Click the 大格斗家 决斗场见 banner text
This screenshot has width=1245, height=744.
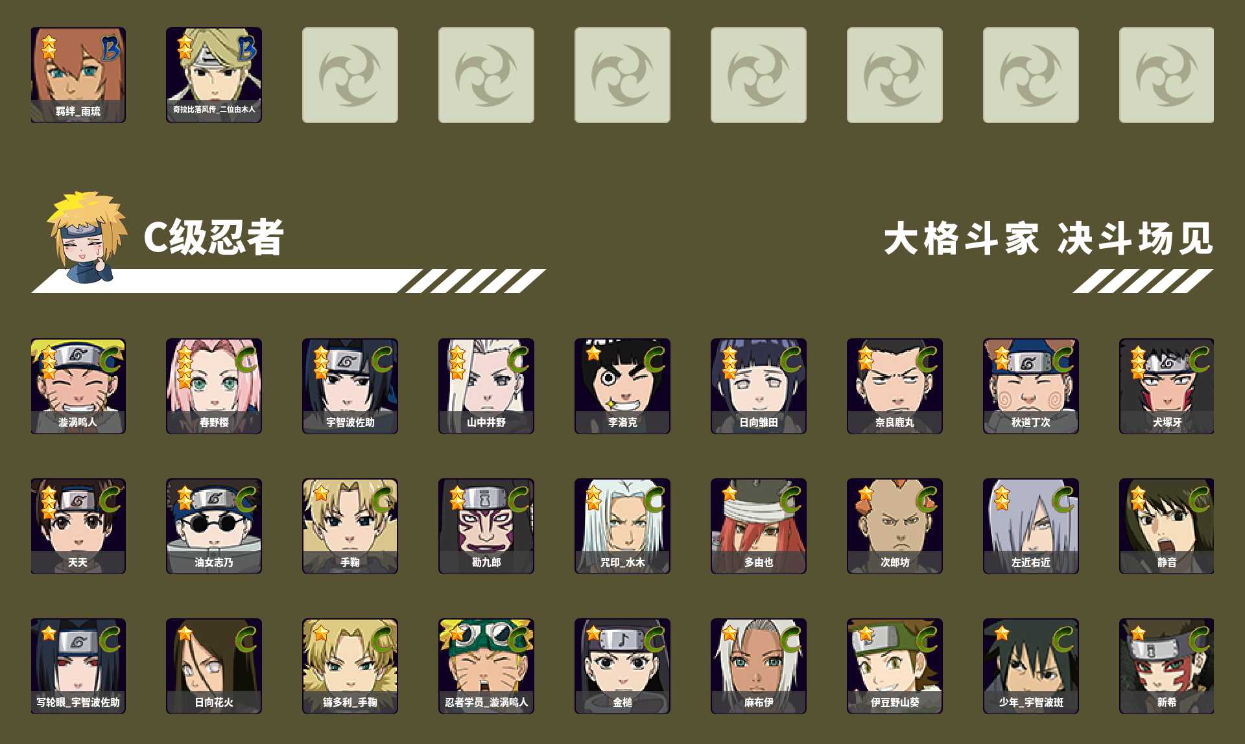click(1049, 238)
